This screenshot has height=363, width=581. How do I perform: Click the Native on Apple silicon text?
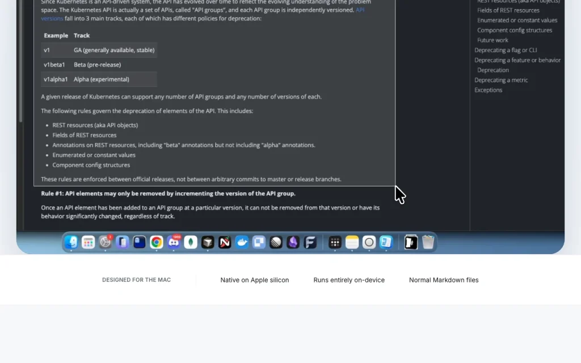(255, 280)
